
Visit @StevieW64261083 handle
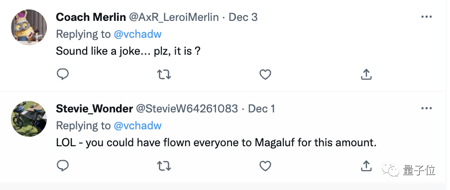(x=187, y=108)
